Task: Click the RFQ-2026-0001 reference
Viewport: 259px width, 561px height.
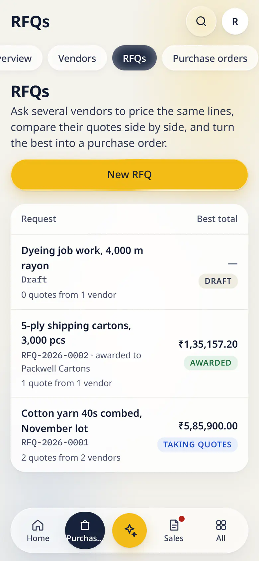Action: pyautogui.click(x=55, y=442)
